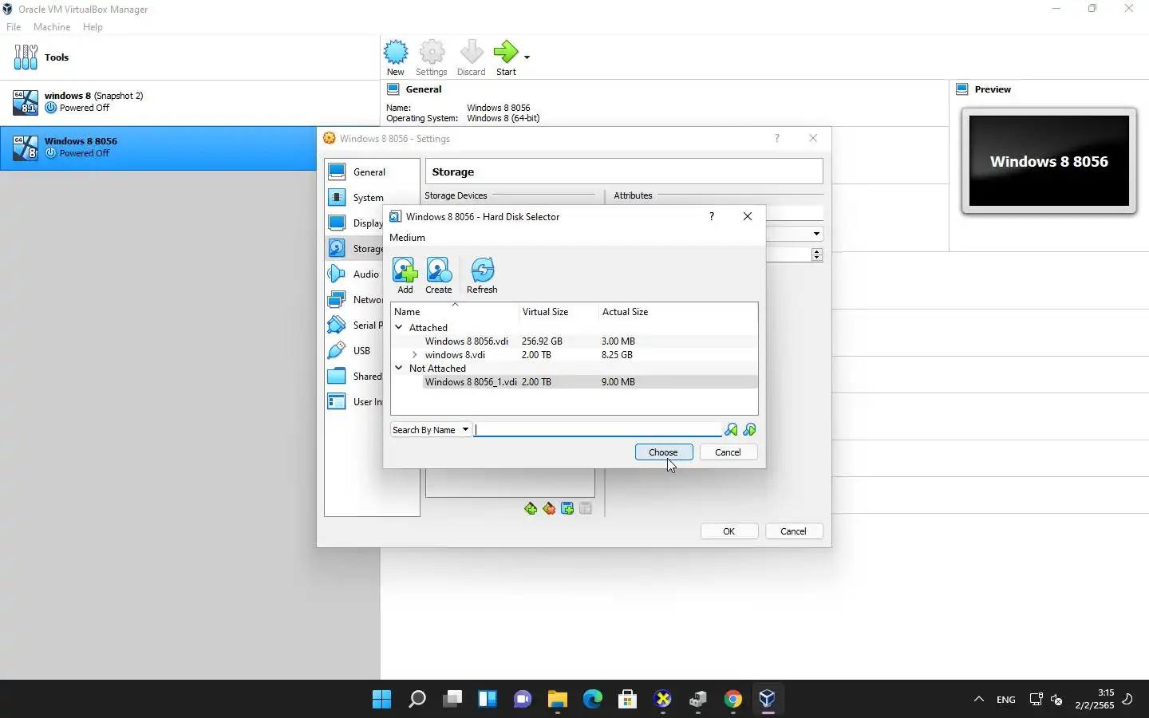
Task: Open Google Chrome from the taskbar
Action: coord(733,700)
